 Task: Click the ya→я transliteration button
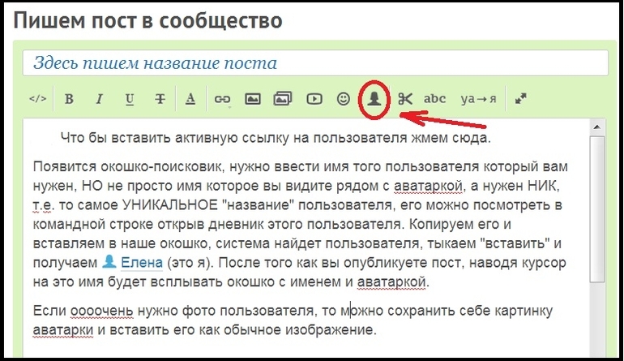[x=478, y=98]
